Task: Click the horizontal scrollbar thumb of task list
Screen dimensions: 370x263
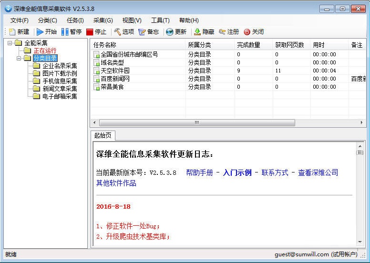Action: pos(197,122)
